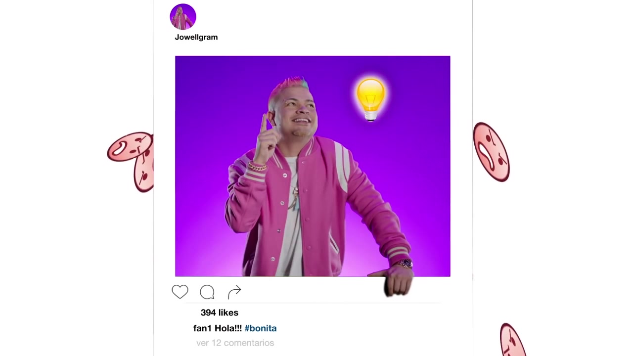
Task: Click the sad face sticker on the right
Action: coord(491,152)
